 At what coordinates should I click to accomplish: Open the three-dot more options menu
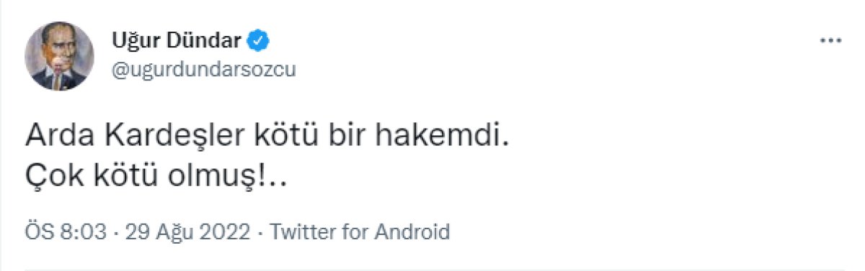point(831,42)
